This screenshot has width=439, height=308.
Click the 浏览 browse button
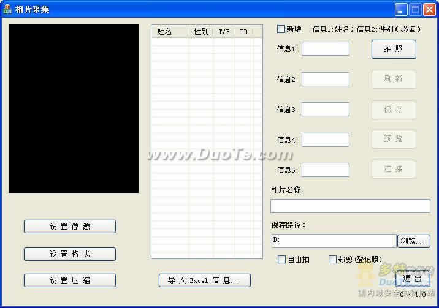[x=413, y=241]
